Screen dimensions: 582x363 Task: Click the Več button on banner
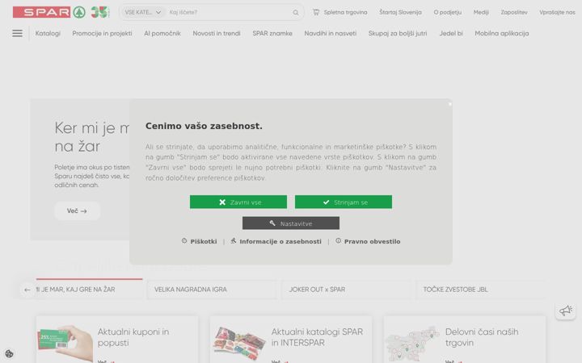click(x=77, y=211)
